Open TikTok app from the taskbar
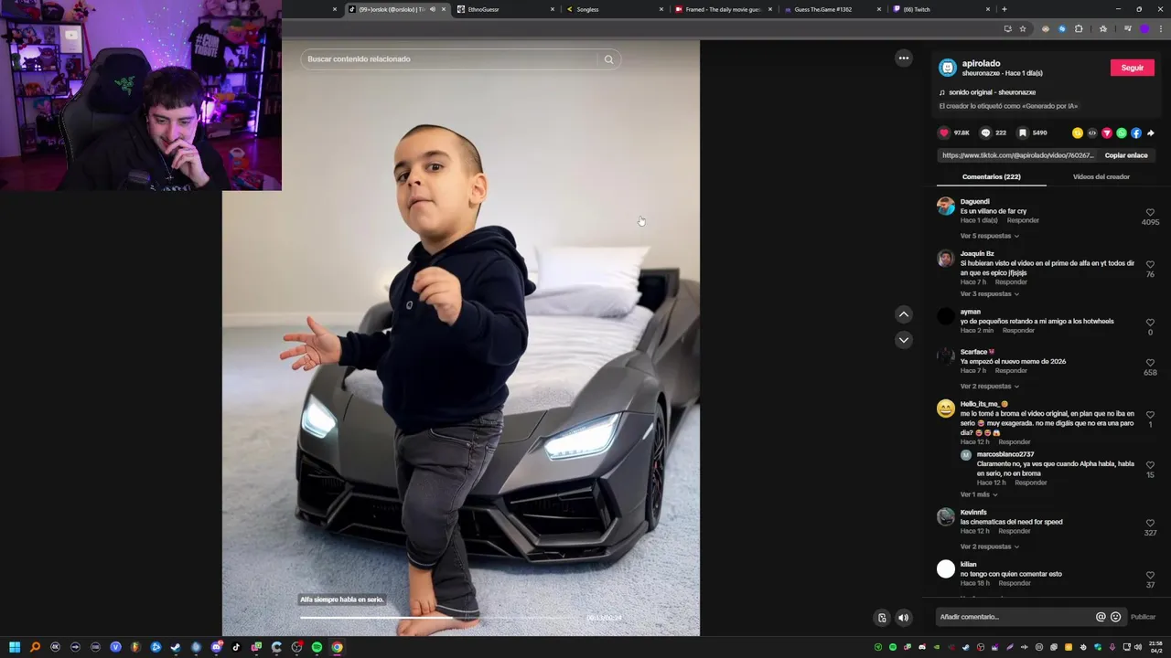 [x=236, y=647]
